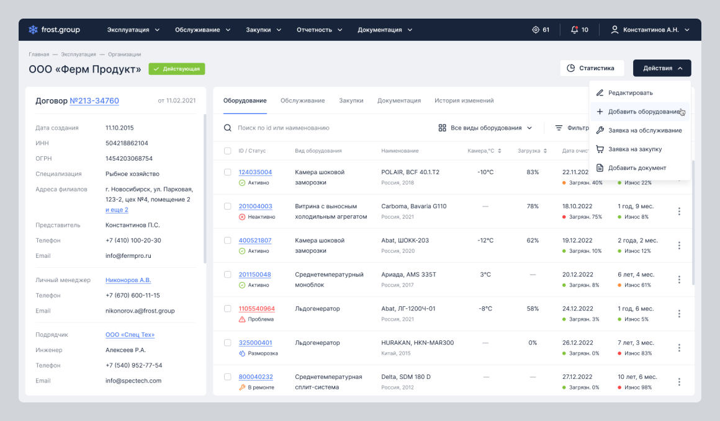The image size is (720, 421).
Task: Click the user profile avatar icon
Action: point(614,30)
